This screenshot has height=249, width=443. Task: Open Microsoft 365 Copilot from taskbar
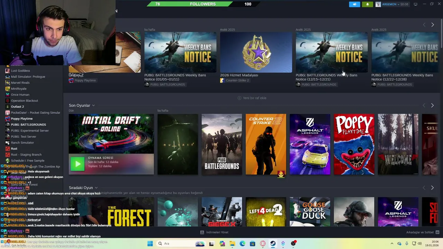click(222, 243)
